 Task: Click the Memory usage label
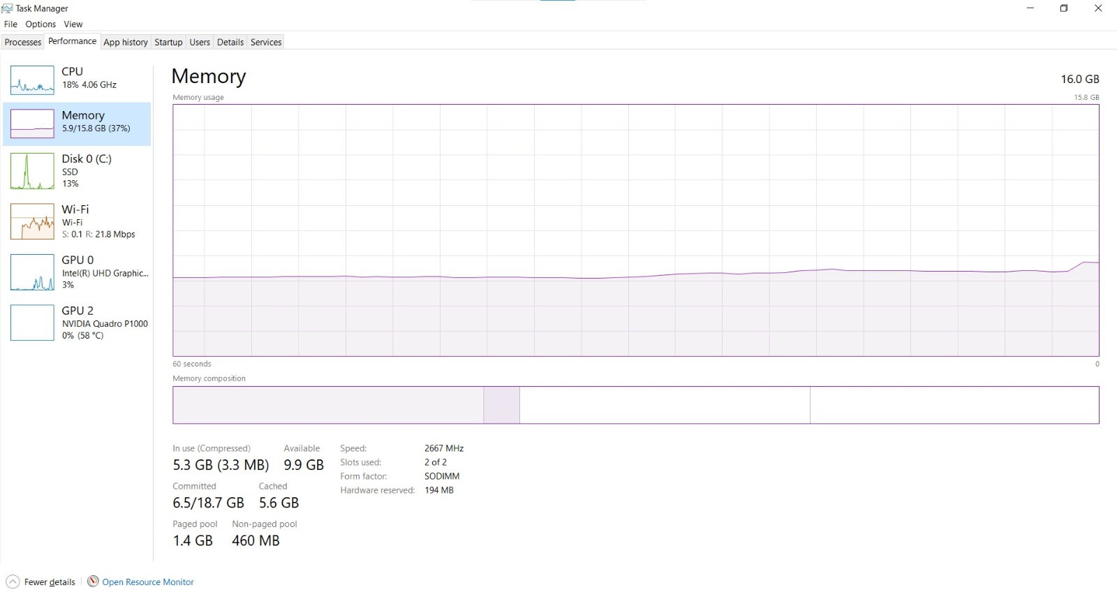click(x=198, y=98)
